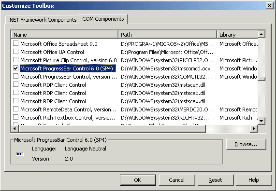Viewport: 276px width, 191px height.
Task: Click the Language Neutral value
Action: pos(86,149)
